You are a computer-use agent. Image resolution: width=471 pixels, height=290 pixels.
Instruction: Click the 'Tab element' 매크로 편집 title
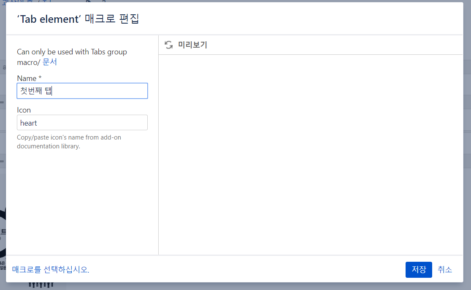click(x=78, y=19)
